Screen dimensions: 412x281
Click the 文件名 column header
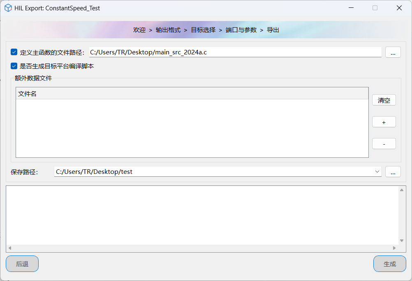click(x=192, y=94)
